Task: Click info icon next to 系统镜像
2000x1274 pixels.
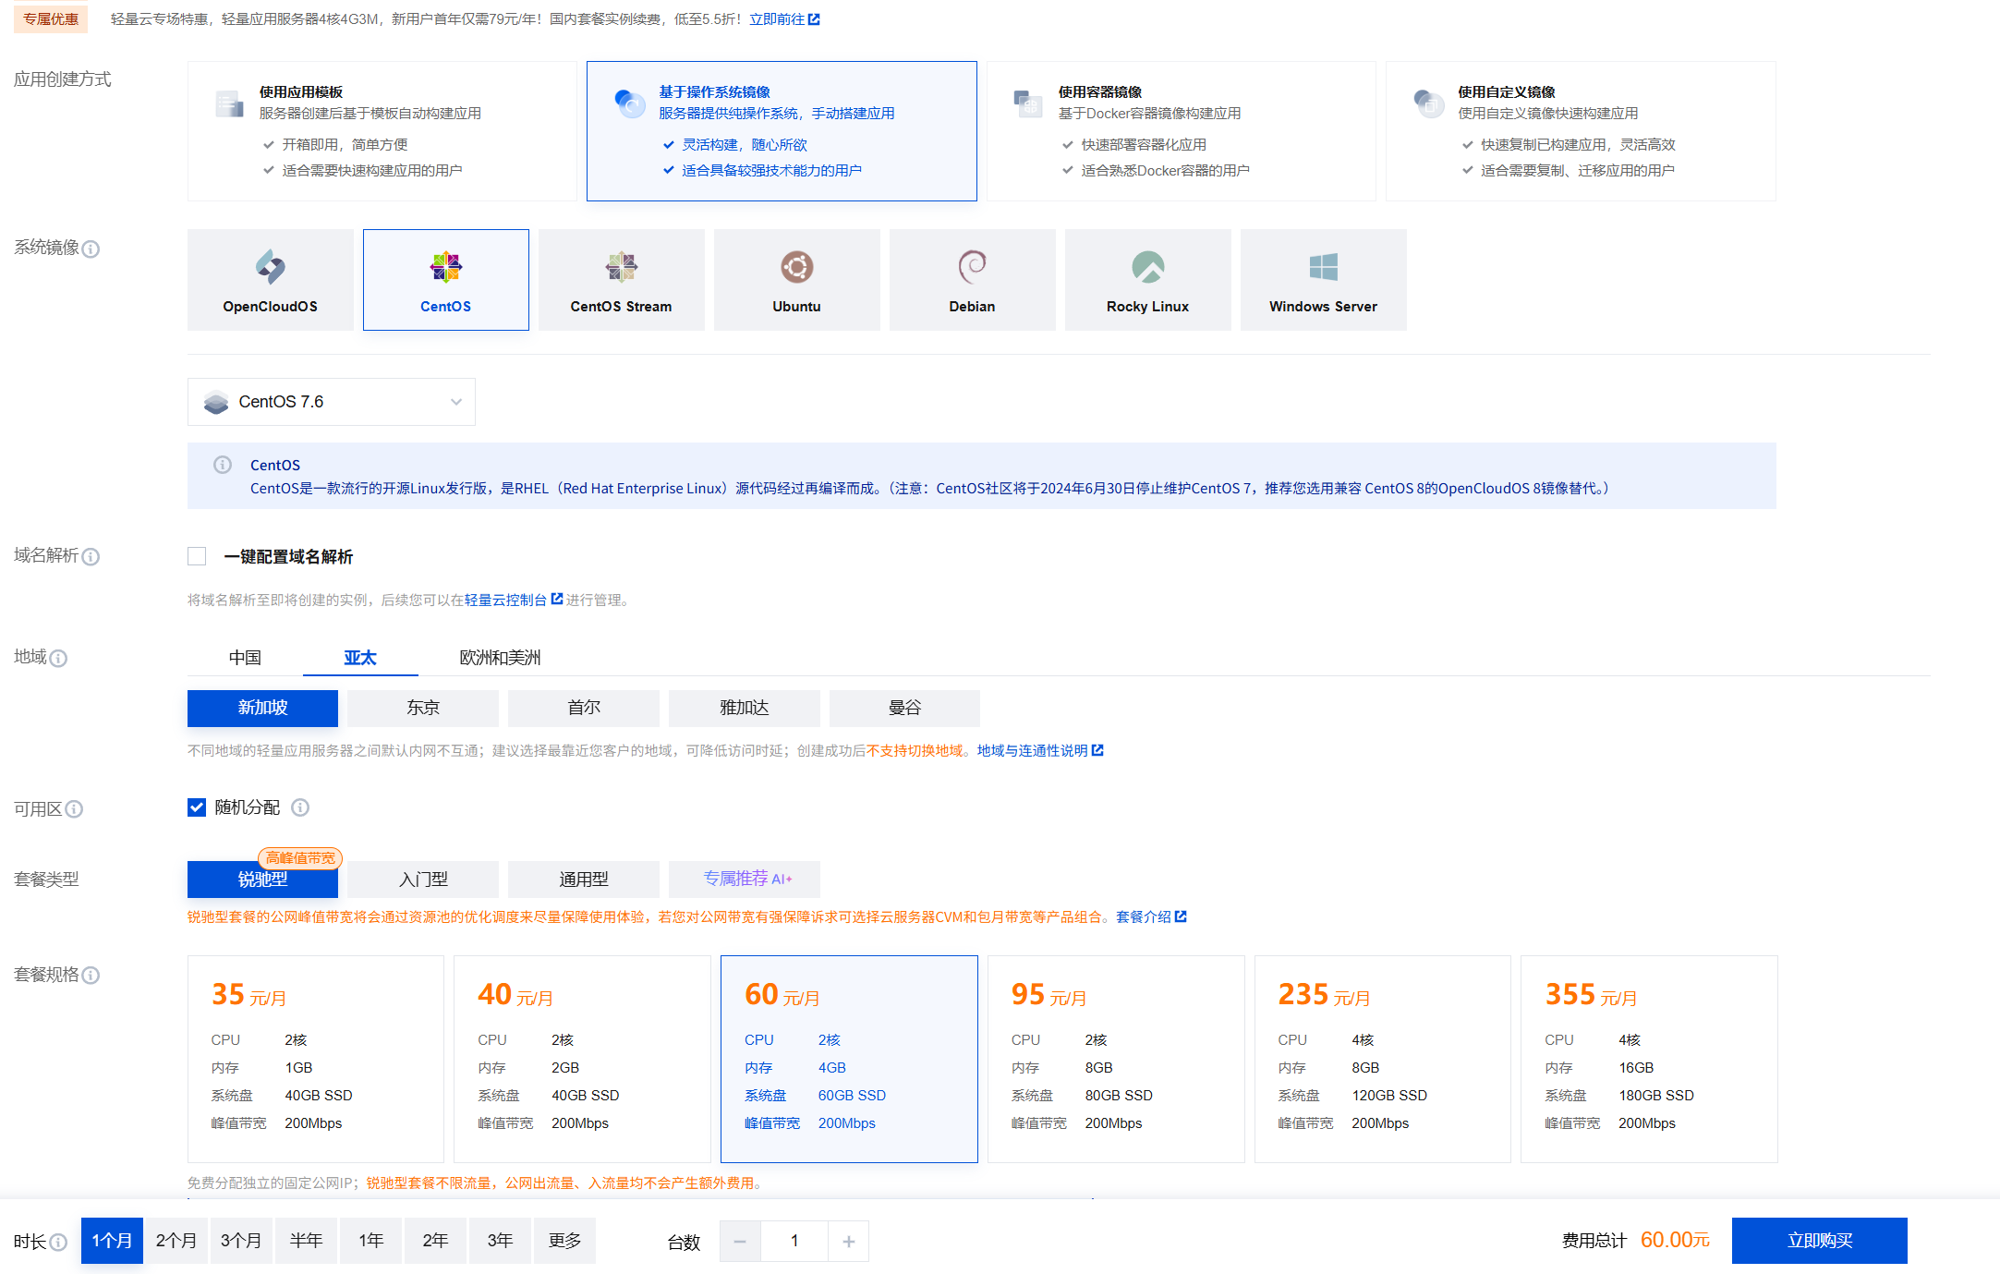Action: tap(91, 249)
